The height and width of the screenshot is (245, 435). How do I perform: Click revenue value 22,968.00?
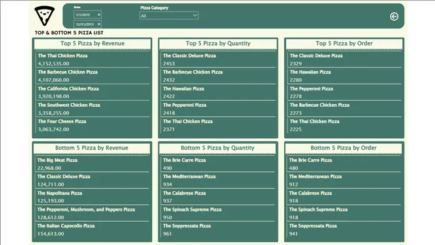[x=50, y=168]
